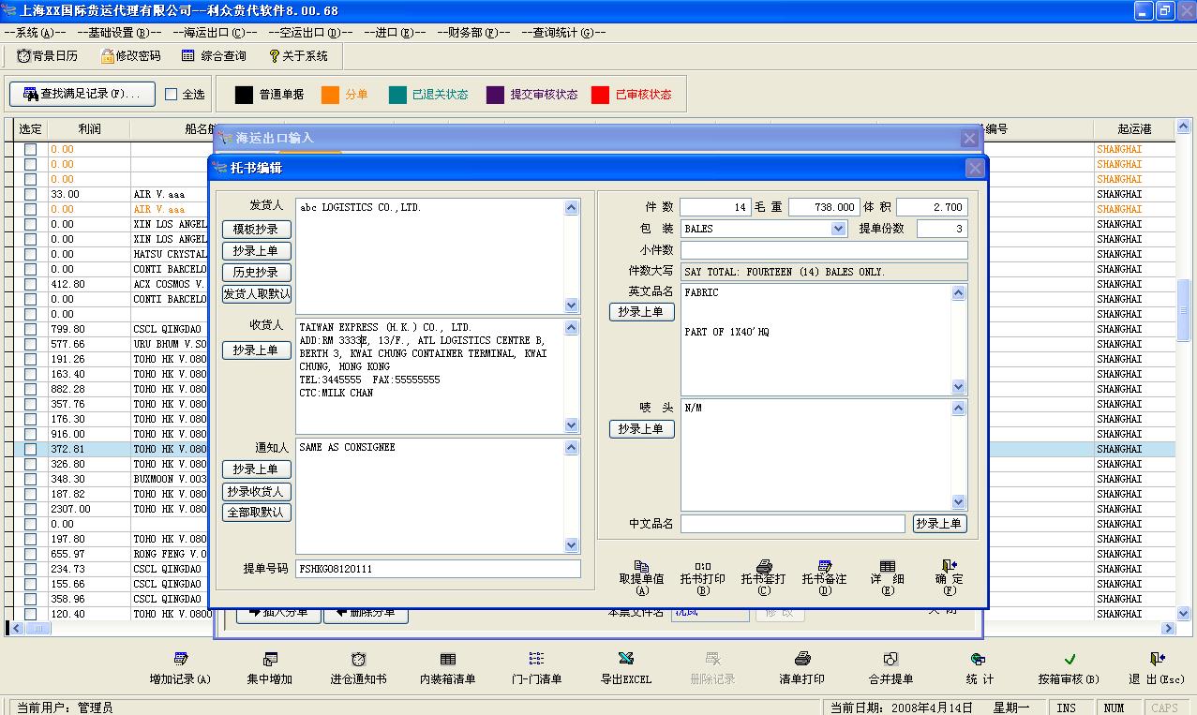The height and width of the screenshot is (715, 1197).
Task: Click 抄录上单 under 英文品名
Action: click(x=641, y=312)
